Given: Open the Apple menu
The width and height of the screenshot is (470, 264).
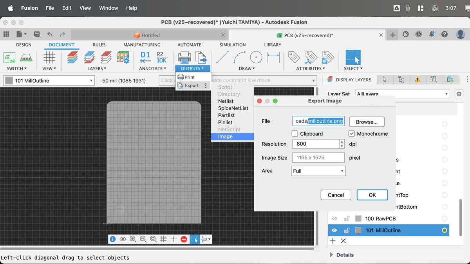Looking at the screenshot, I should point(11,8).
